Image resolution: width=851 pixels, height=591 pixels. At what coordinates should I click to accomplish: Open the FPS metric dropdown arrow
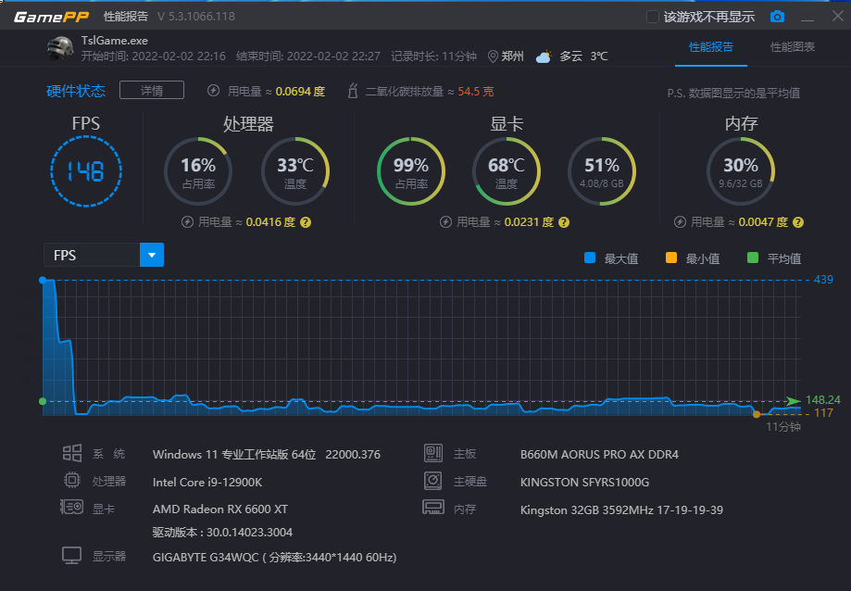pyautogui.click(x=152, y=255)
